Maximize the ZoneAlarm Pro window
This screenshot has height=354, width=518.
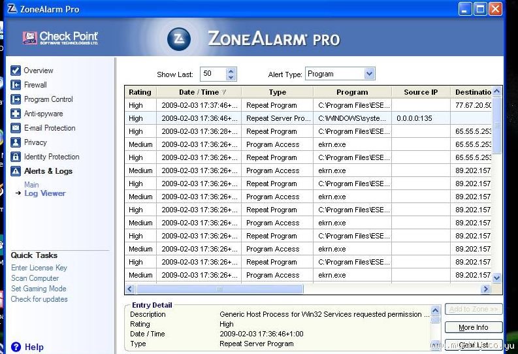480,9
